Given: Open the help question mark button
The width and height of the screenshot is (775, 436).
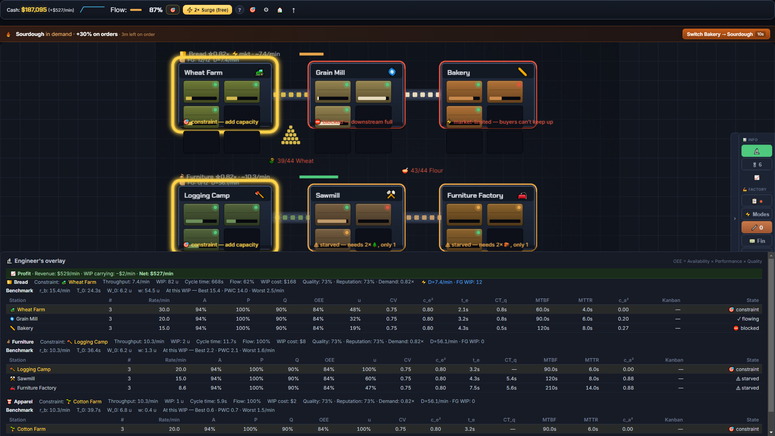Looking at the screenshot, I should point(239,10).
